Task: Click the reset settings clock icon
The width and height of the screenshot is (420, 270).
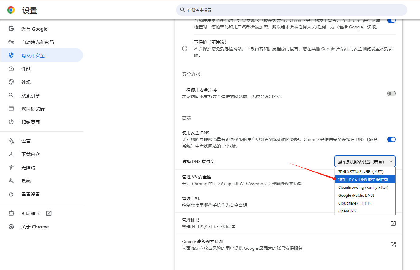Action: (x=11, y=194)
